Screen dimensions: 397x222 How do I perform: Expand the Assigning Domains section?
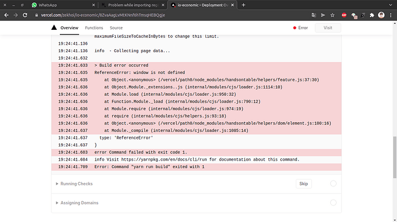[x=77, y=203]
